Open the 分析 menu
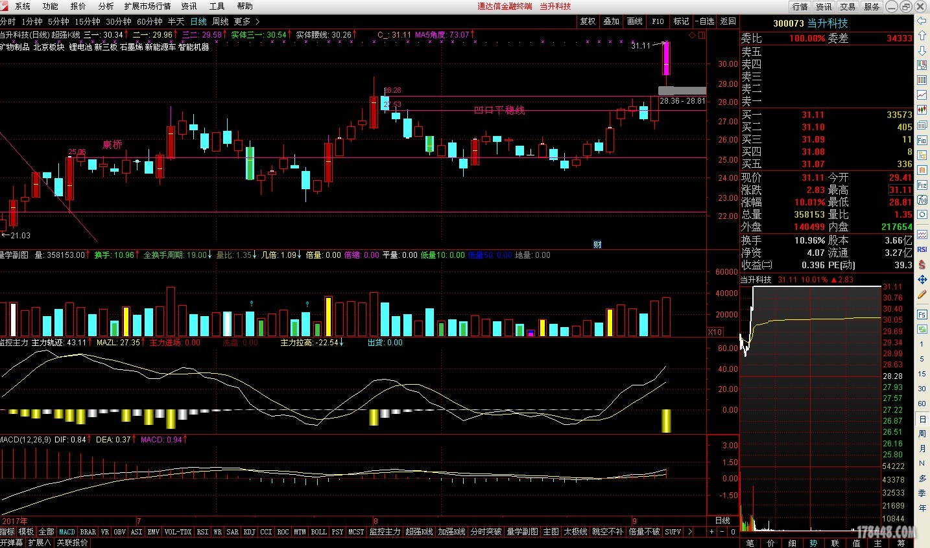 (x=106, y=6)
